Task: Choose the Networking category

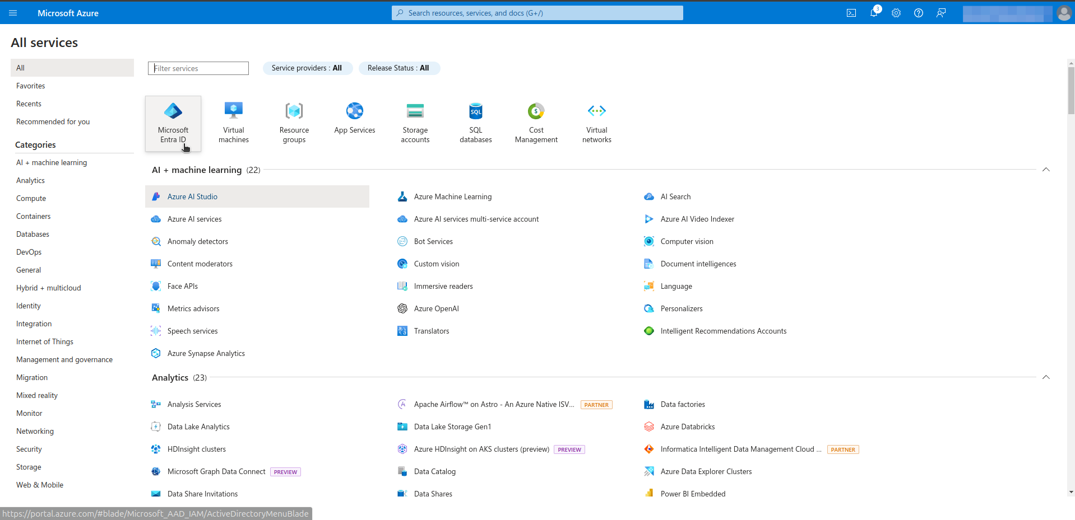Action: coord(35,431)
